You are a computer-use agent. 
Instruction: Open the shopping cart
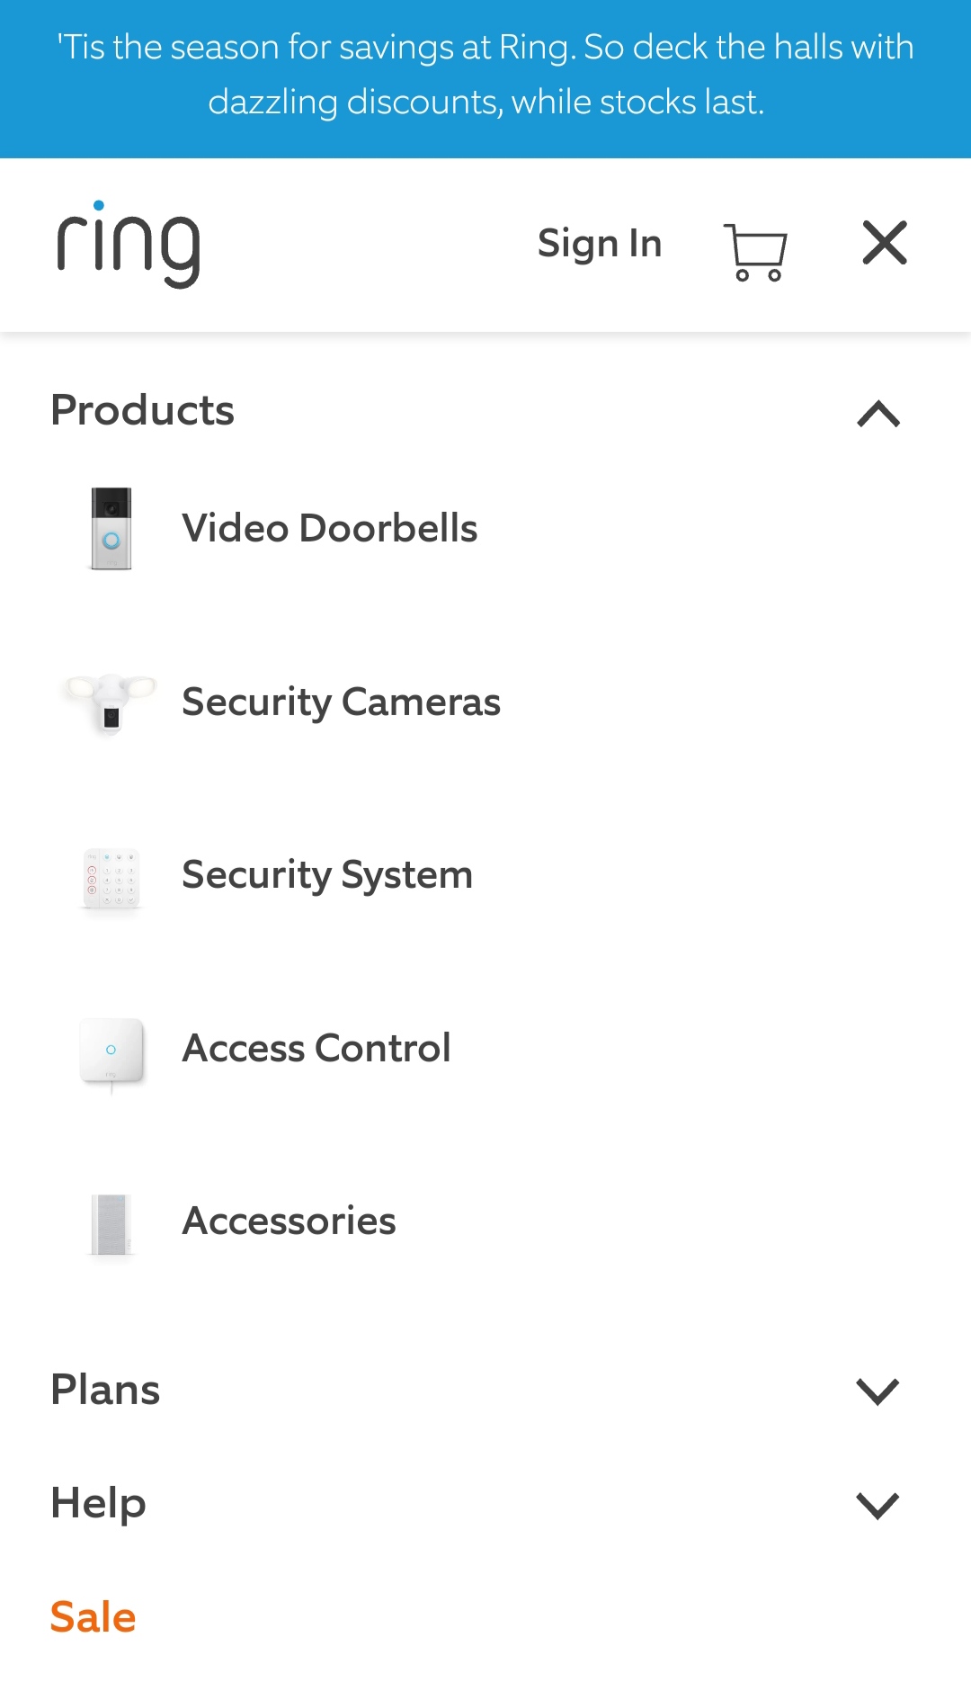click(x=755, y=251)
